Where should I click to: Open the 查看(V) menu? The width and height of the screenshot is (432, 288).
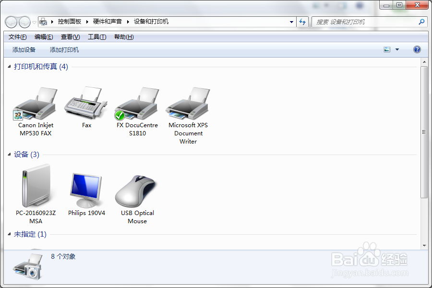(x=70, y=37)
